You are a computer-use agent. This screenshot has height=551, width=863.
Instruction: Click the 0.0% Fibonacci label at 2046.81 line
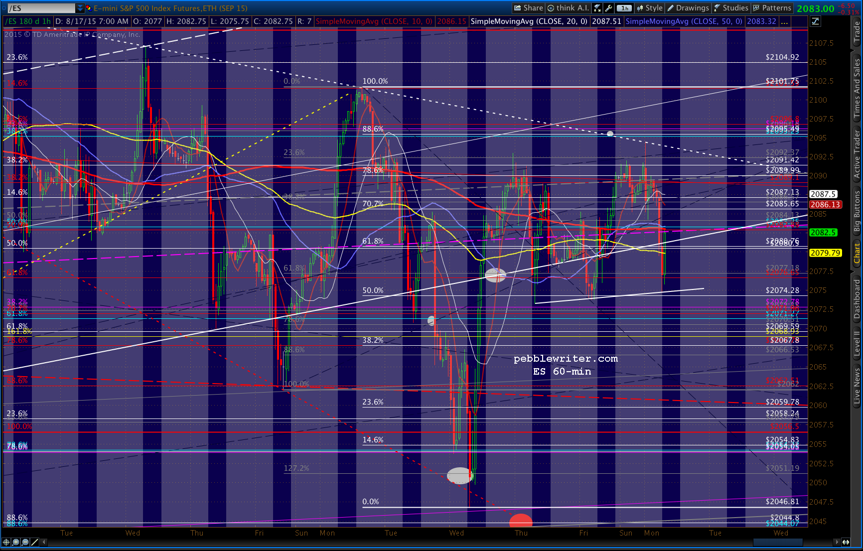[x=371, y=502]
